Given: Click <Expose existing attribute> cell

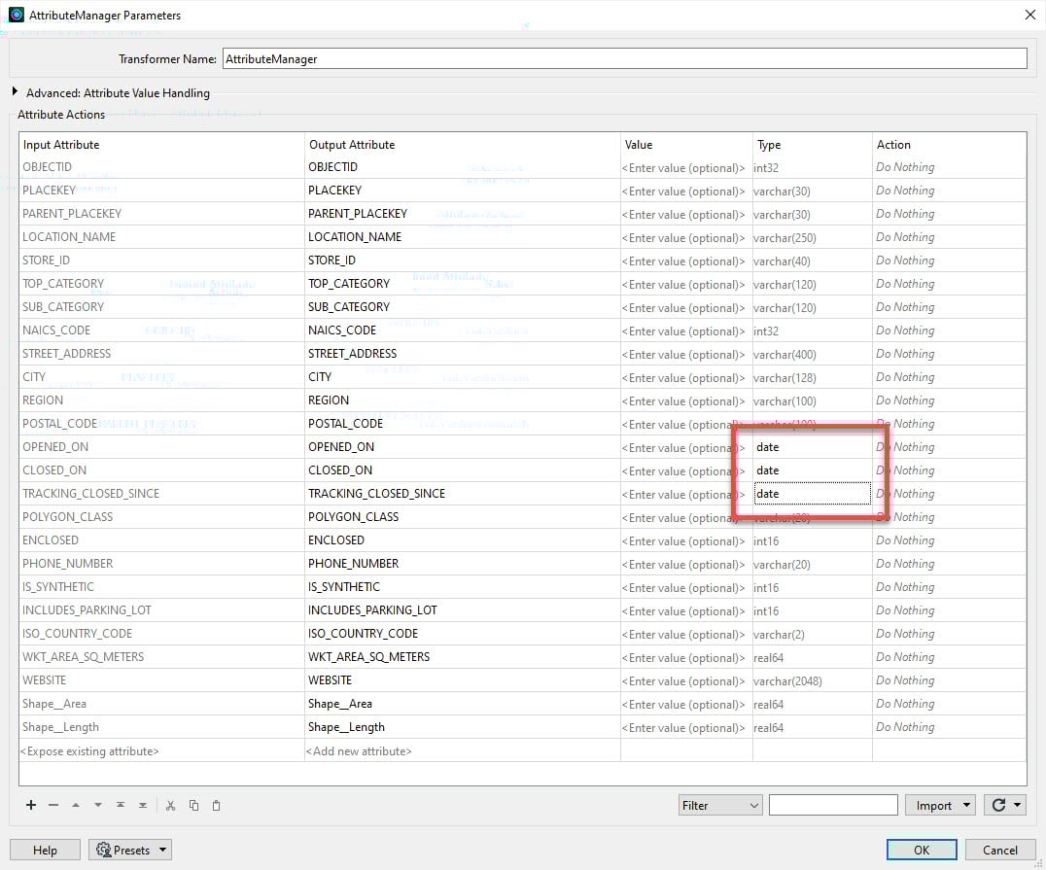Looking at the screenshot, I should [x=161, y=751].
